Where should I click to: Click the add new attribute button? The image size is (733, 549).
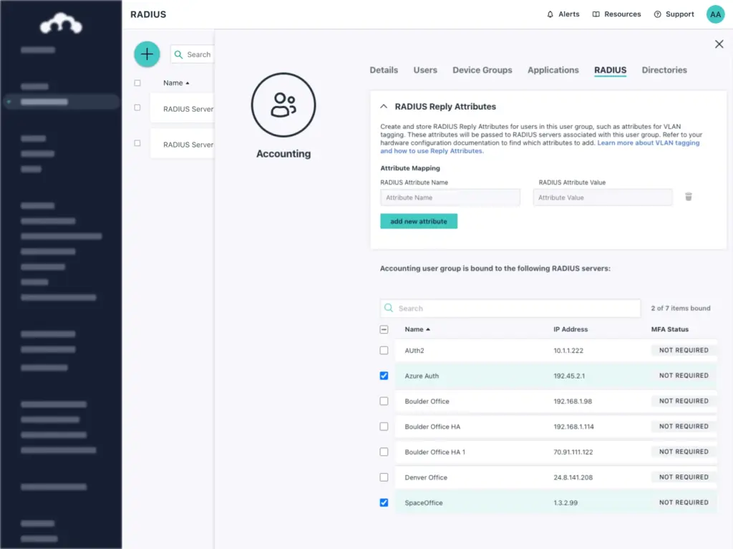pos(418,222)
